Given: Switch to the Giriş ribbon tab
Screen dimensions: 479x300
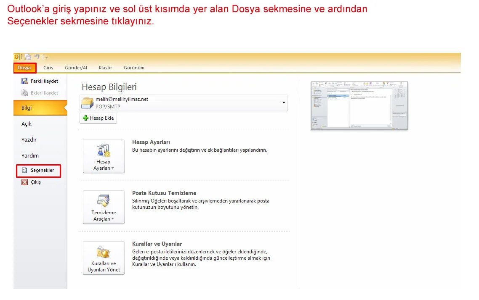Looking at the screenshot, I should point(48,68).
